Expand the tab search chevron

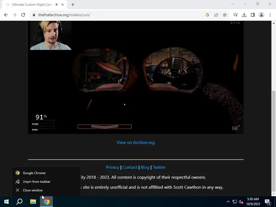(x=233, y=4)
